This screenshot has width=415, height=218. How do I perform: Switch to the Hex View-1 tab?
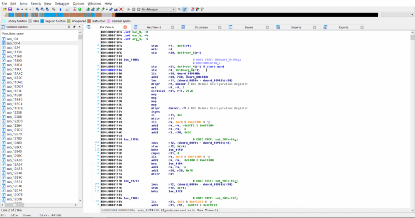click(154, 27)
